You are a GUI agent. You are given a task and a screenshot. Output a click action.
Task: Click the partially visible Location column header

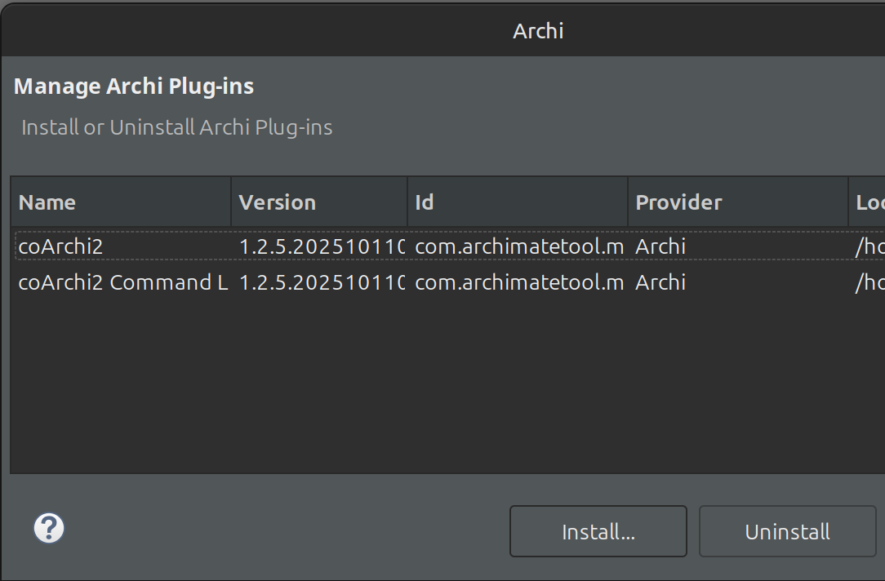(868, 202)
